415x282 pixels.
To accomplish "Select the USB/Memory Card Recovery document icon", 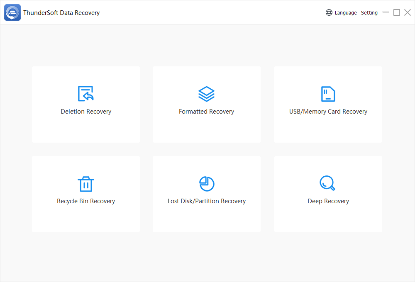I will tap(328, 93).
